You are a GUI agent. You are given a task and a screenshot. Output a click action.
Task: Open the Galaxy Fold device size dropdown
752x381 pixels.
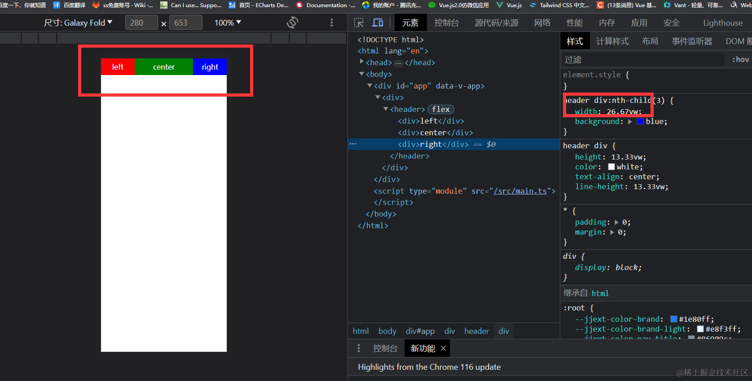coord(78,22)
